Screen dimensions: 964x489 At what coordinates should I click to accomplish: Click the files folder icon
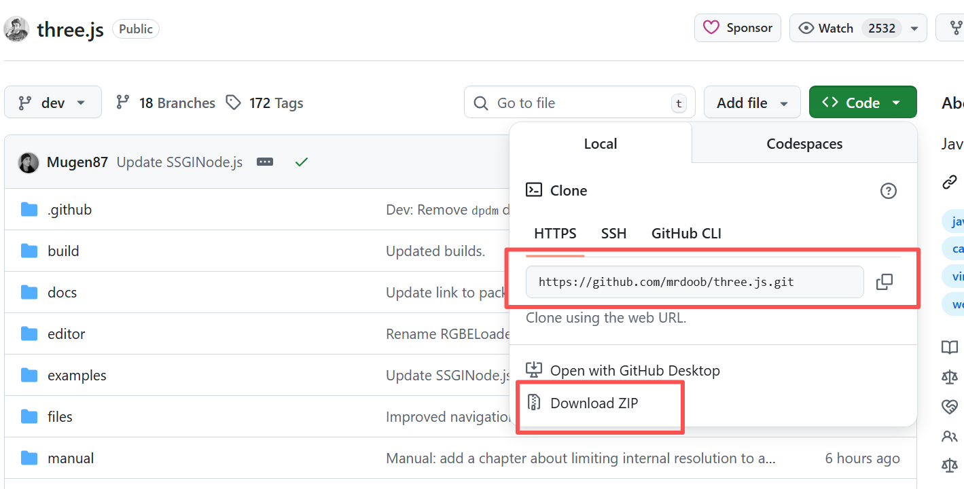click(29, 416)
